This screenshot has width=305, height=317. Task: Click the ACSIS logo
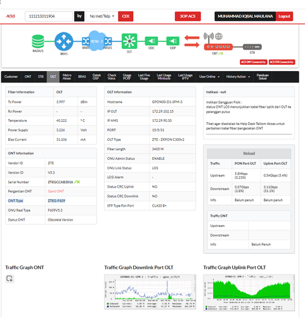pos(11,16)
